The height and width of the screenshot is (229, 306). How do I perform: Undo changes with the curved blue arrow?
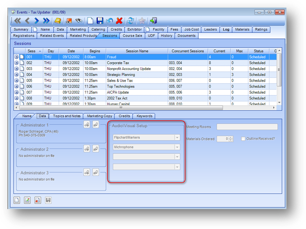tap(109, 21)
